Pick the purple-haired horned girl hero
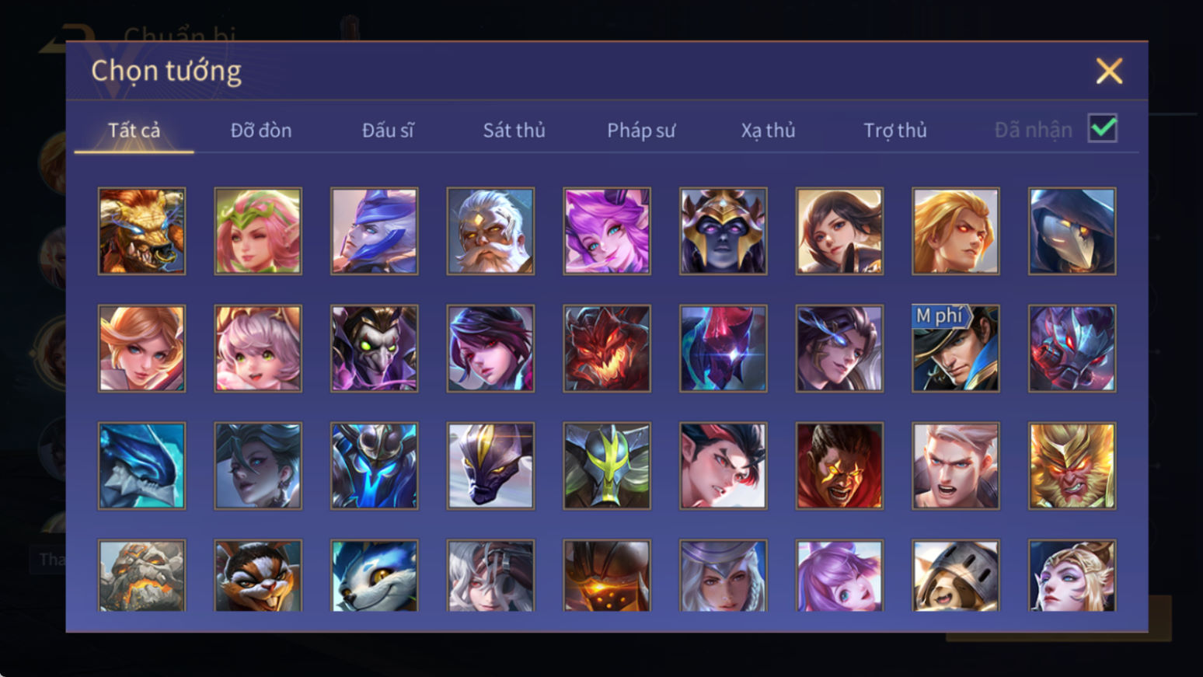 [x=607, y=231]
